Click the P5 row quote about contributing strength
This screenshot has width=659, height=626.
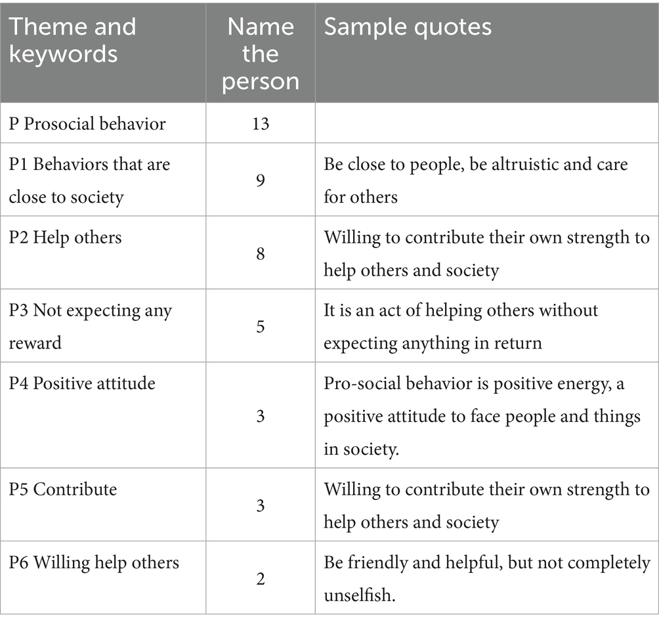pos(486,505)
